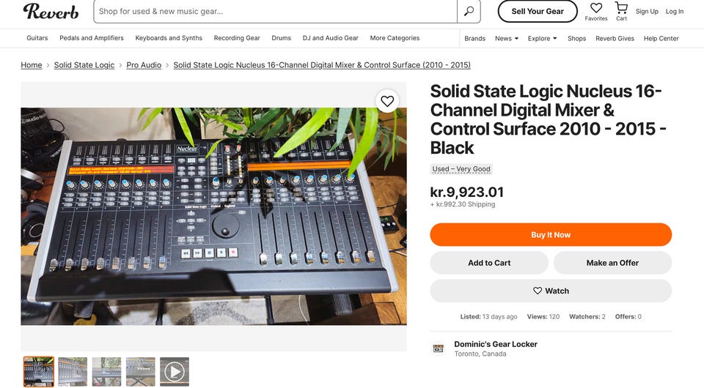The image size is (704, 388).
Task: Click the search magnifier icon
Action: [468, 11]
